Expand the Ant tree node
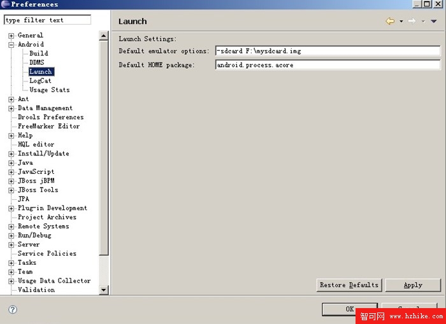 (11, 99)
